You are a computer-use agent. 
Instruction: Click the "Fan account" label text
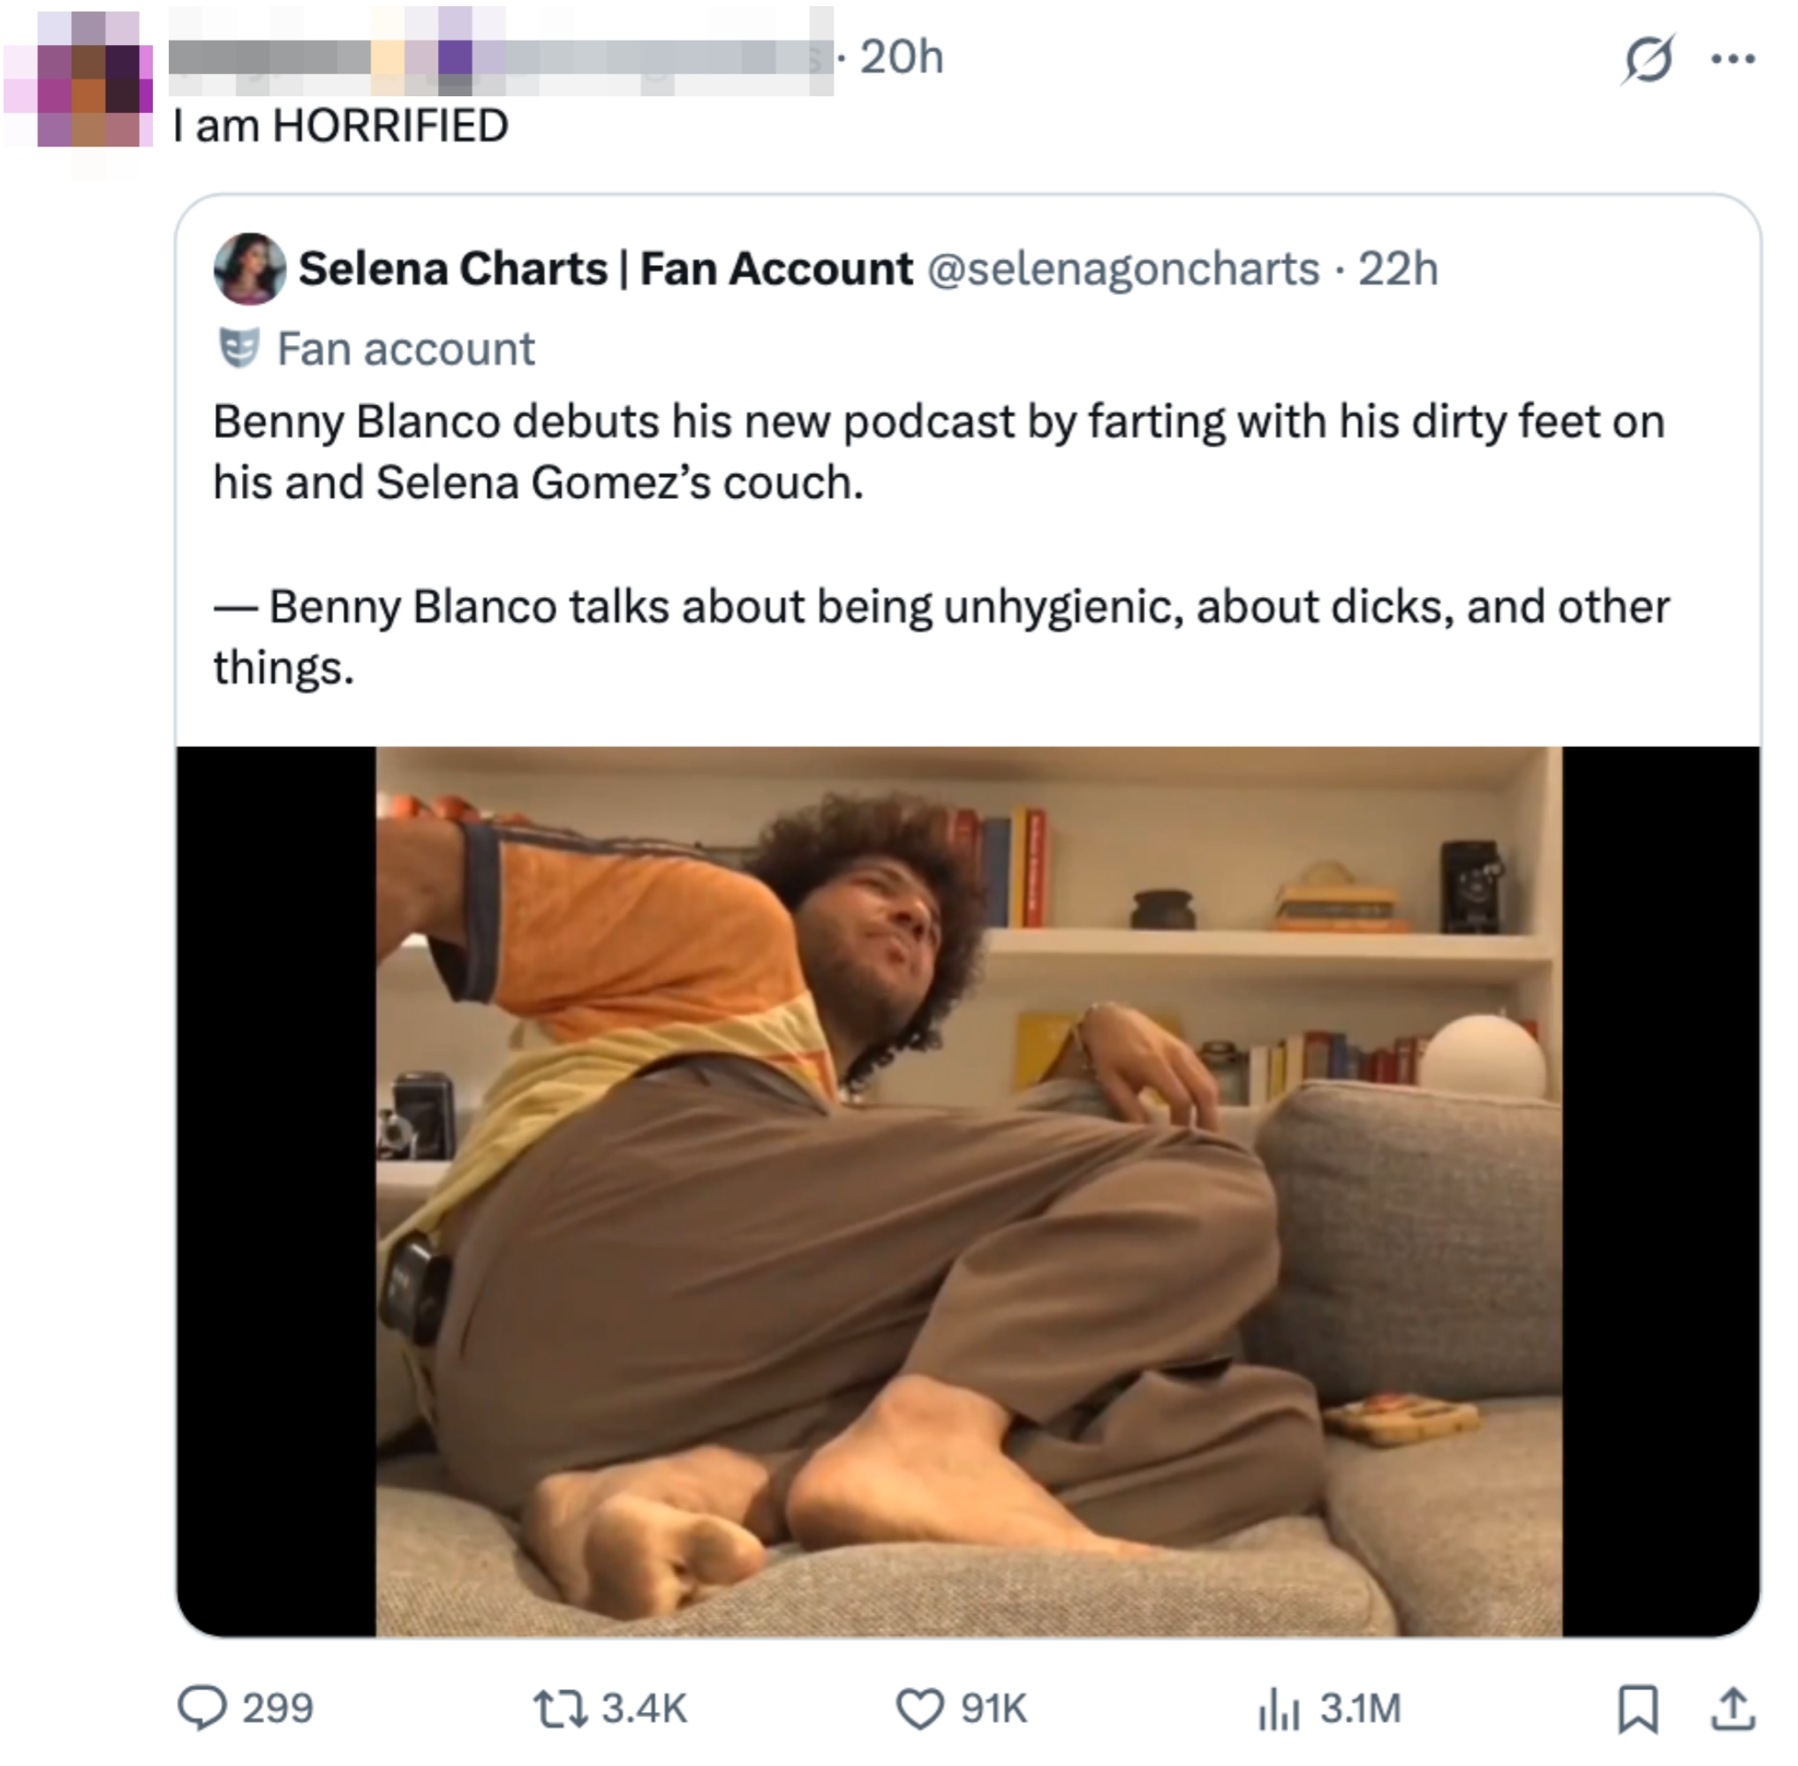pyautogui.click(x=405, y=350)
